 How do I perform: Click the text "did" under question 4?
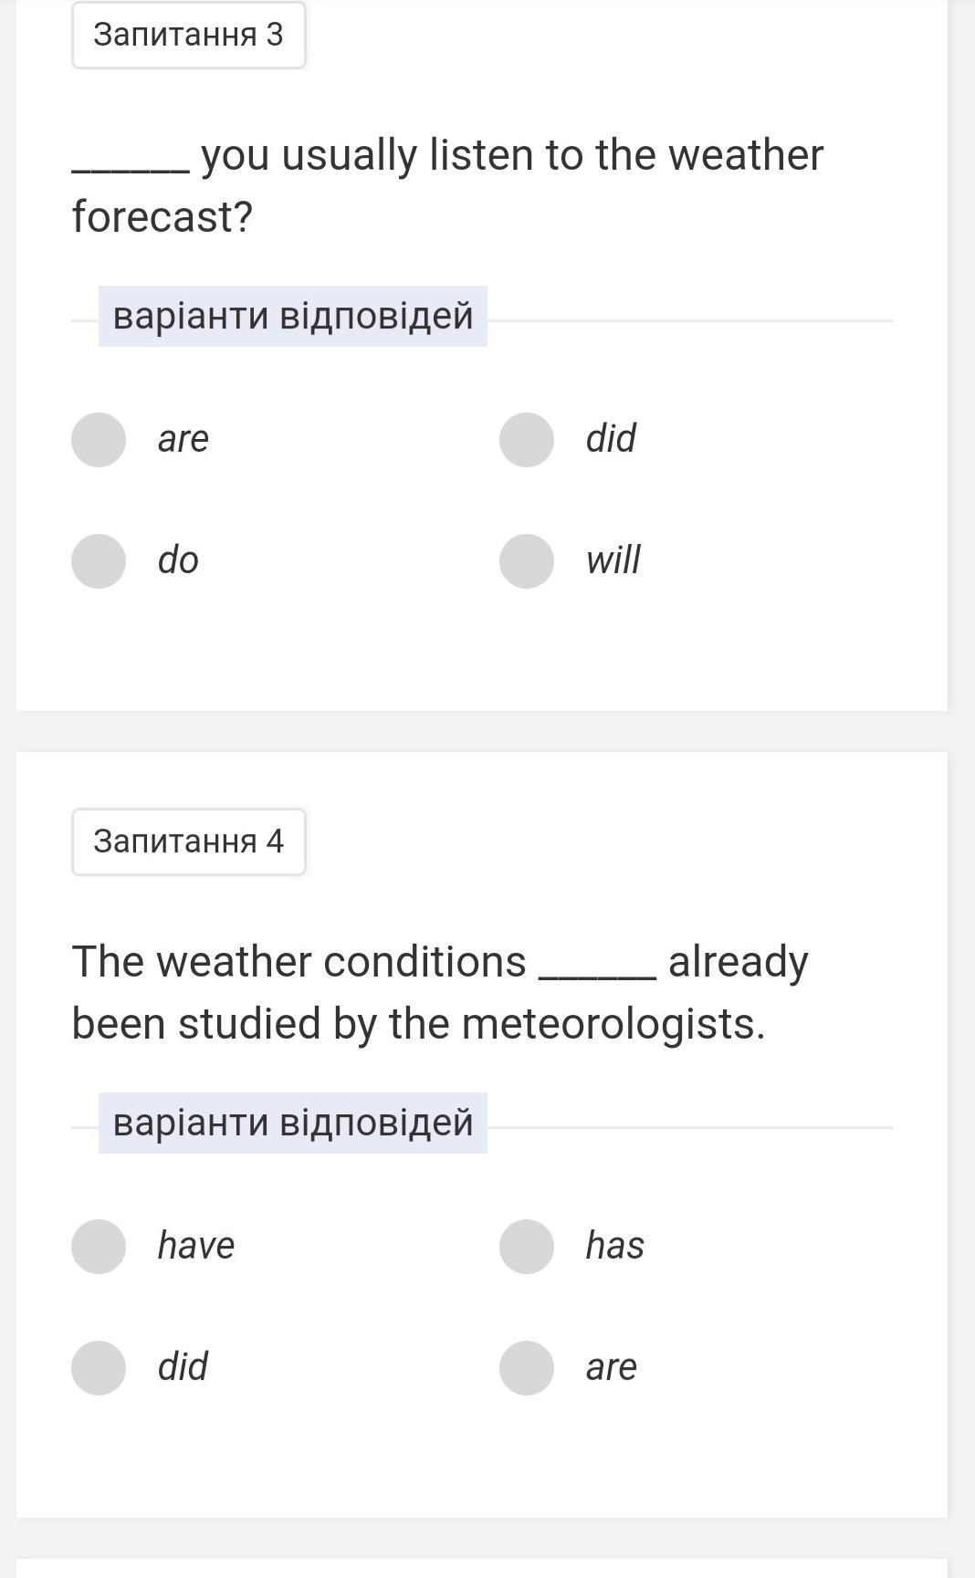point(183,1366)
